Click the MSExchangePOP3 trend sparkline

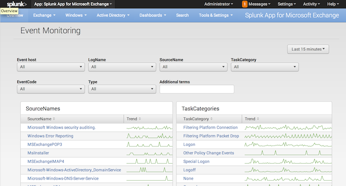click(x=149, y=144)
